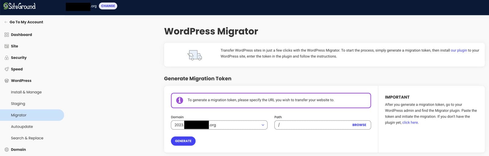Click the Security padlock icon
The height and width of the screenshot is (156, 489).
(7, 58)
